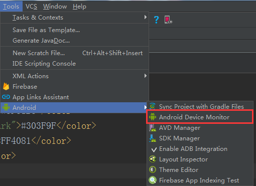The height and width of the screenshot is (186, 256).
Task: Click the device with gear toolbar icon
Action: 168,20
